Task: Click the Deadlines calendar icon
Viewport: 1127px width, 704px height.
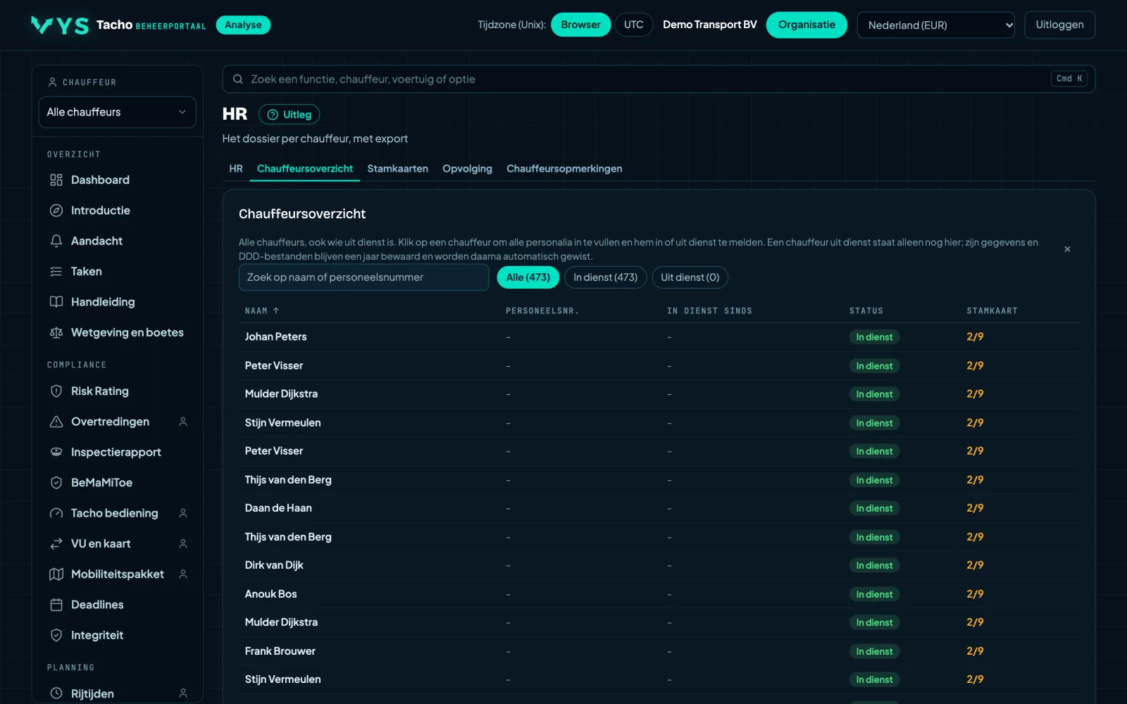Action: pyautogui.click(x=56, y=605)
